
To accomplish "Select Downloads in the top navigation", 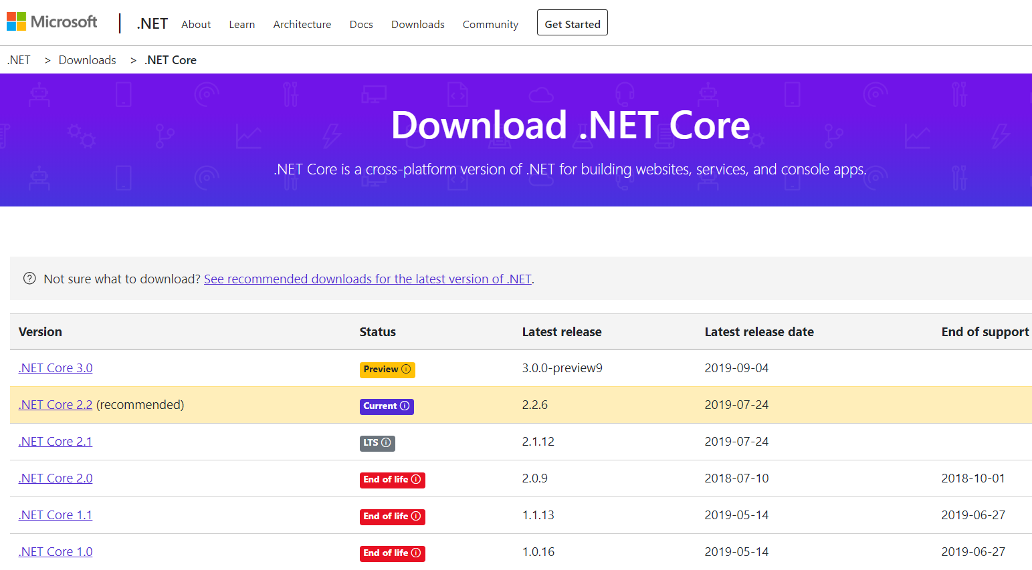I will point(417,25).
